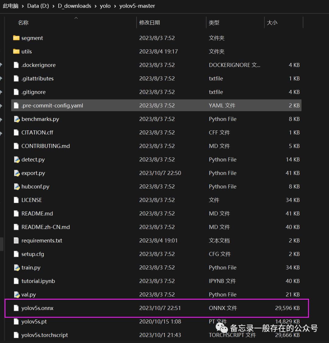Go to yolo in the address path

[x=105, y=6]
